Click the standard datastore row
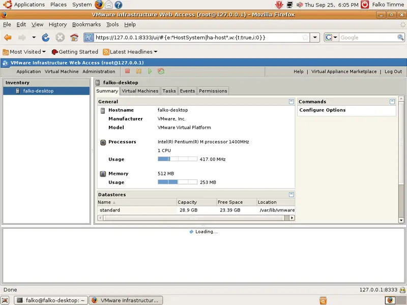Screen dimensions: 407x305 point(196,210)
